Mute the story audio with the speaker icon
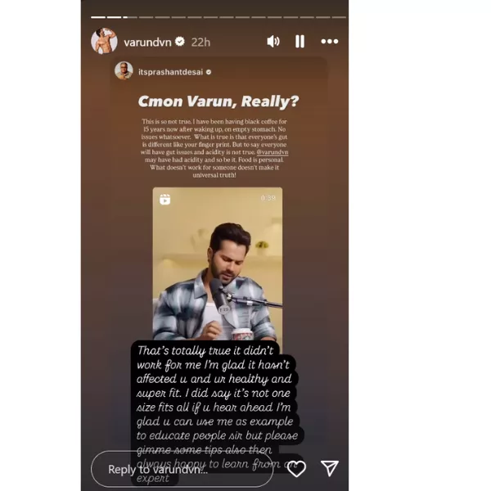 [273, 42]
